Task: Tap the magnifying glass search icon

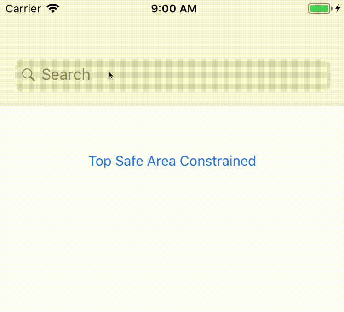Action: (29, 75)
